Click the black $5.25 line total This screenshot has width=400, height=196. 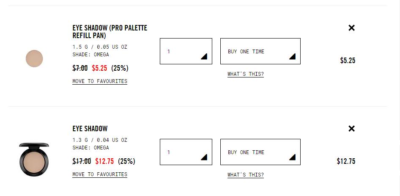[x=348, y=61]
